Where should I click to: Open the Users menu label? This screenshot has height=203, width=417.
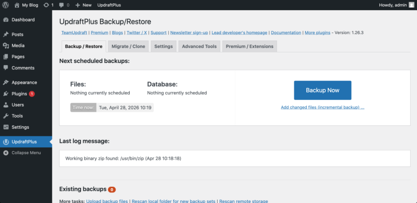(x=18, y=105)
